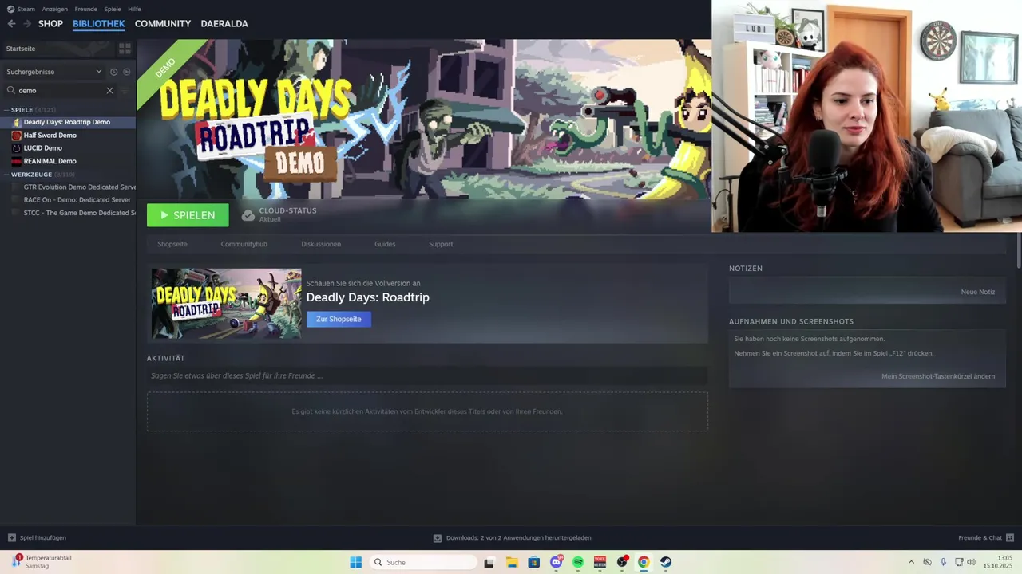Image resolution: width=1022 pixels, height=574 pixels.
Task: Click the downloads icon in bottom bar
Action: pos(438,538)
